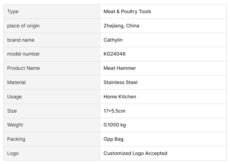Click the 'Usage' label cell

coord(14,96)
